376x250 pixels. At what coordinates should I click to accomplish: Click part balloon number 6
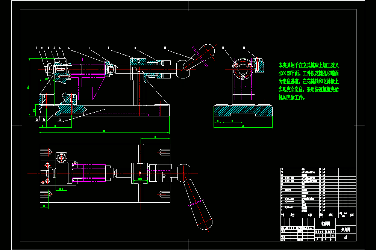(69, 48)
